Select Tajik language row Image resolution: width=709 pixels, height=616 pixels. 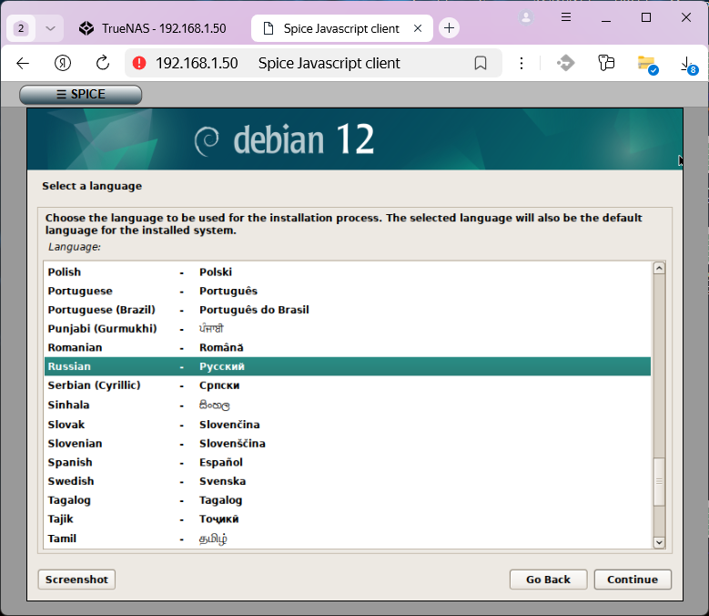(348, 519)
